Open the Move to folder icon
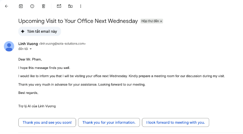The width and height of the screenshot is (243, 134). pyautogui.click(x=70, y=6)
